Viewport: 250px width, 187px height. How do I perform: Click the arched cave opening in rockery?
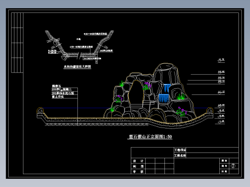(136, 93)
